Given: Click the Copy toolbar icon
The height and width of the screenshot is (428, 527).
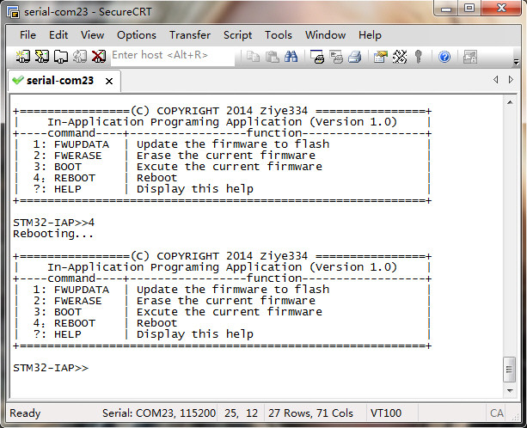Looking at the screenshot, I should (x=253, y=57).
